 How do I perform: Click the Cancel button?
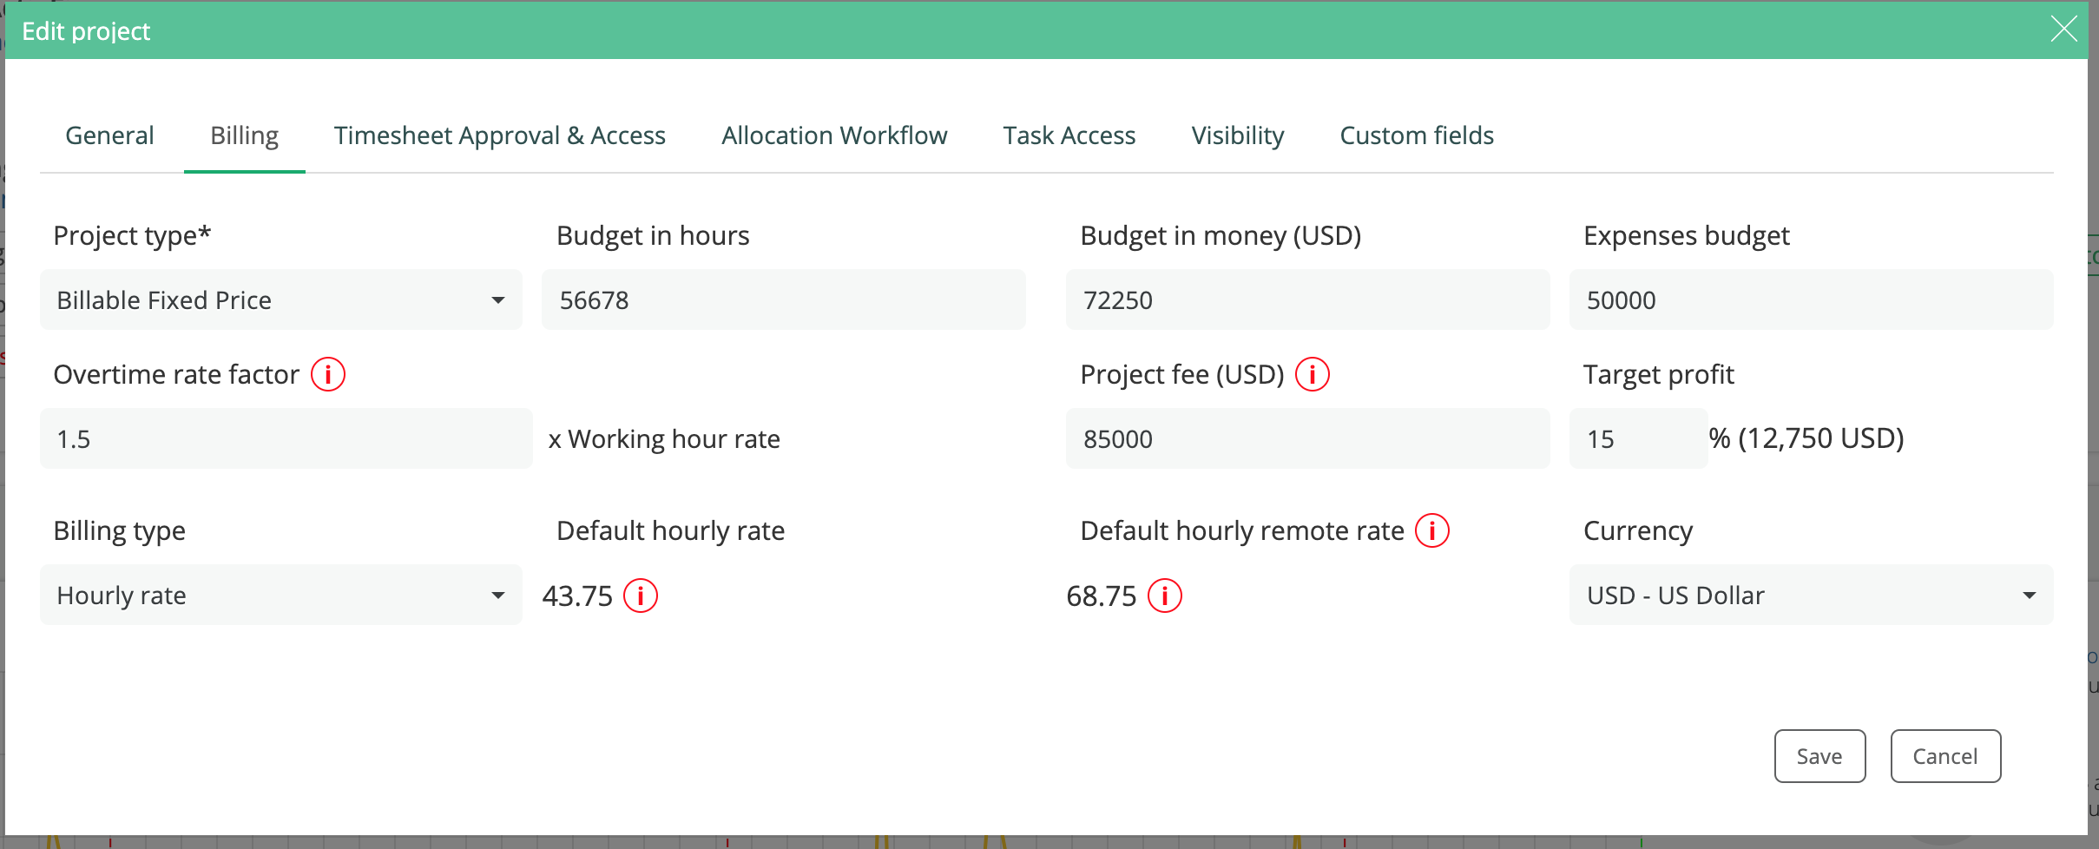pos(1945,756)
